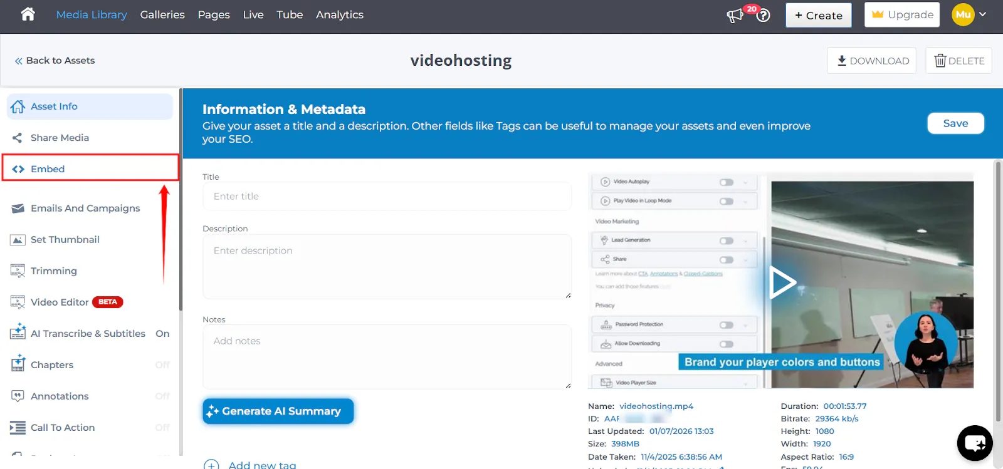Go Back to Assets
This screenshot has height=469, width=1003.
pyautogui.click(x=55, y=61)
